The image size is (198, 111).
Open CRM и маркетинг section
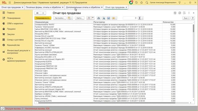coord(15,23)
